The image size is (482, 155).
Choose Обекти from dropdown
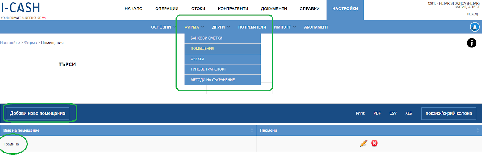coord(222,59)
